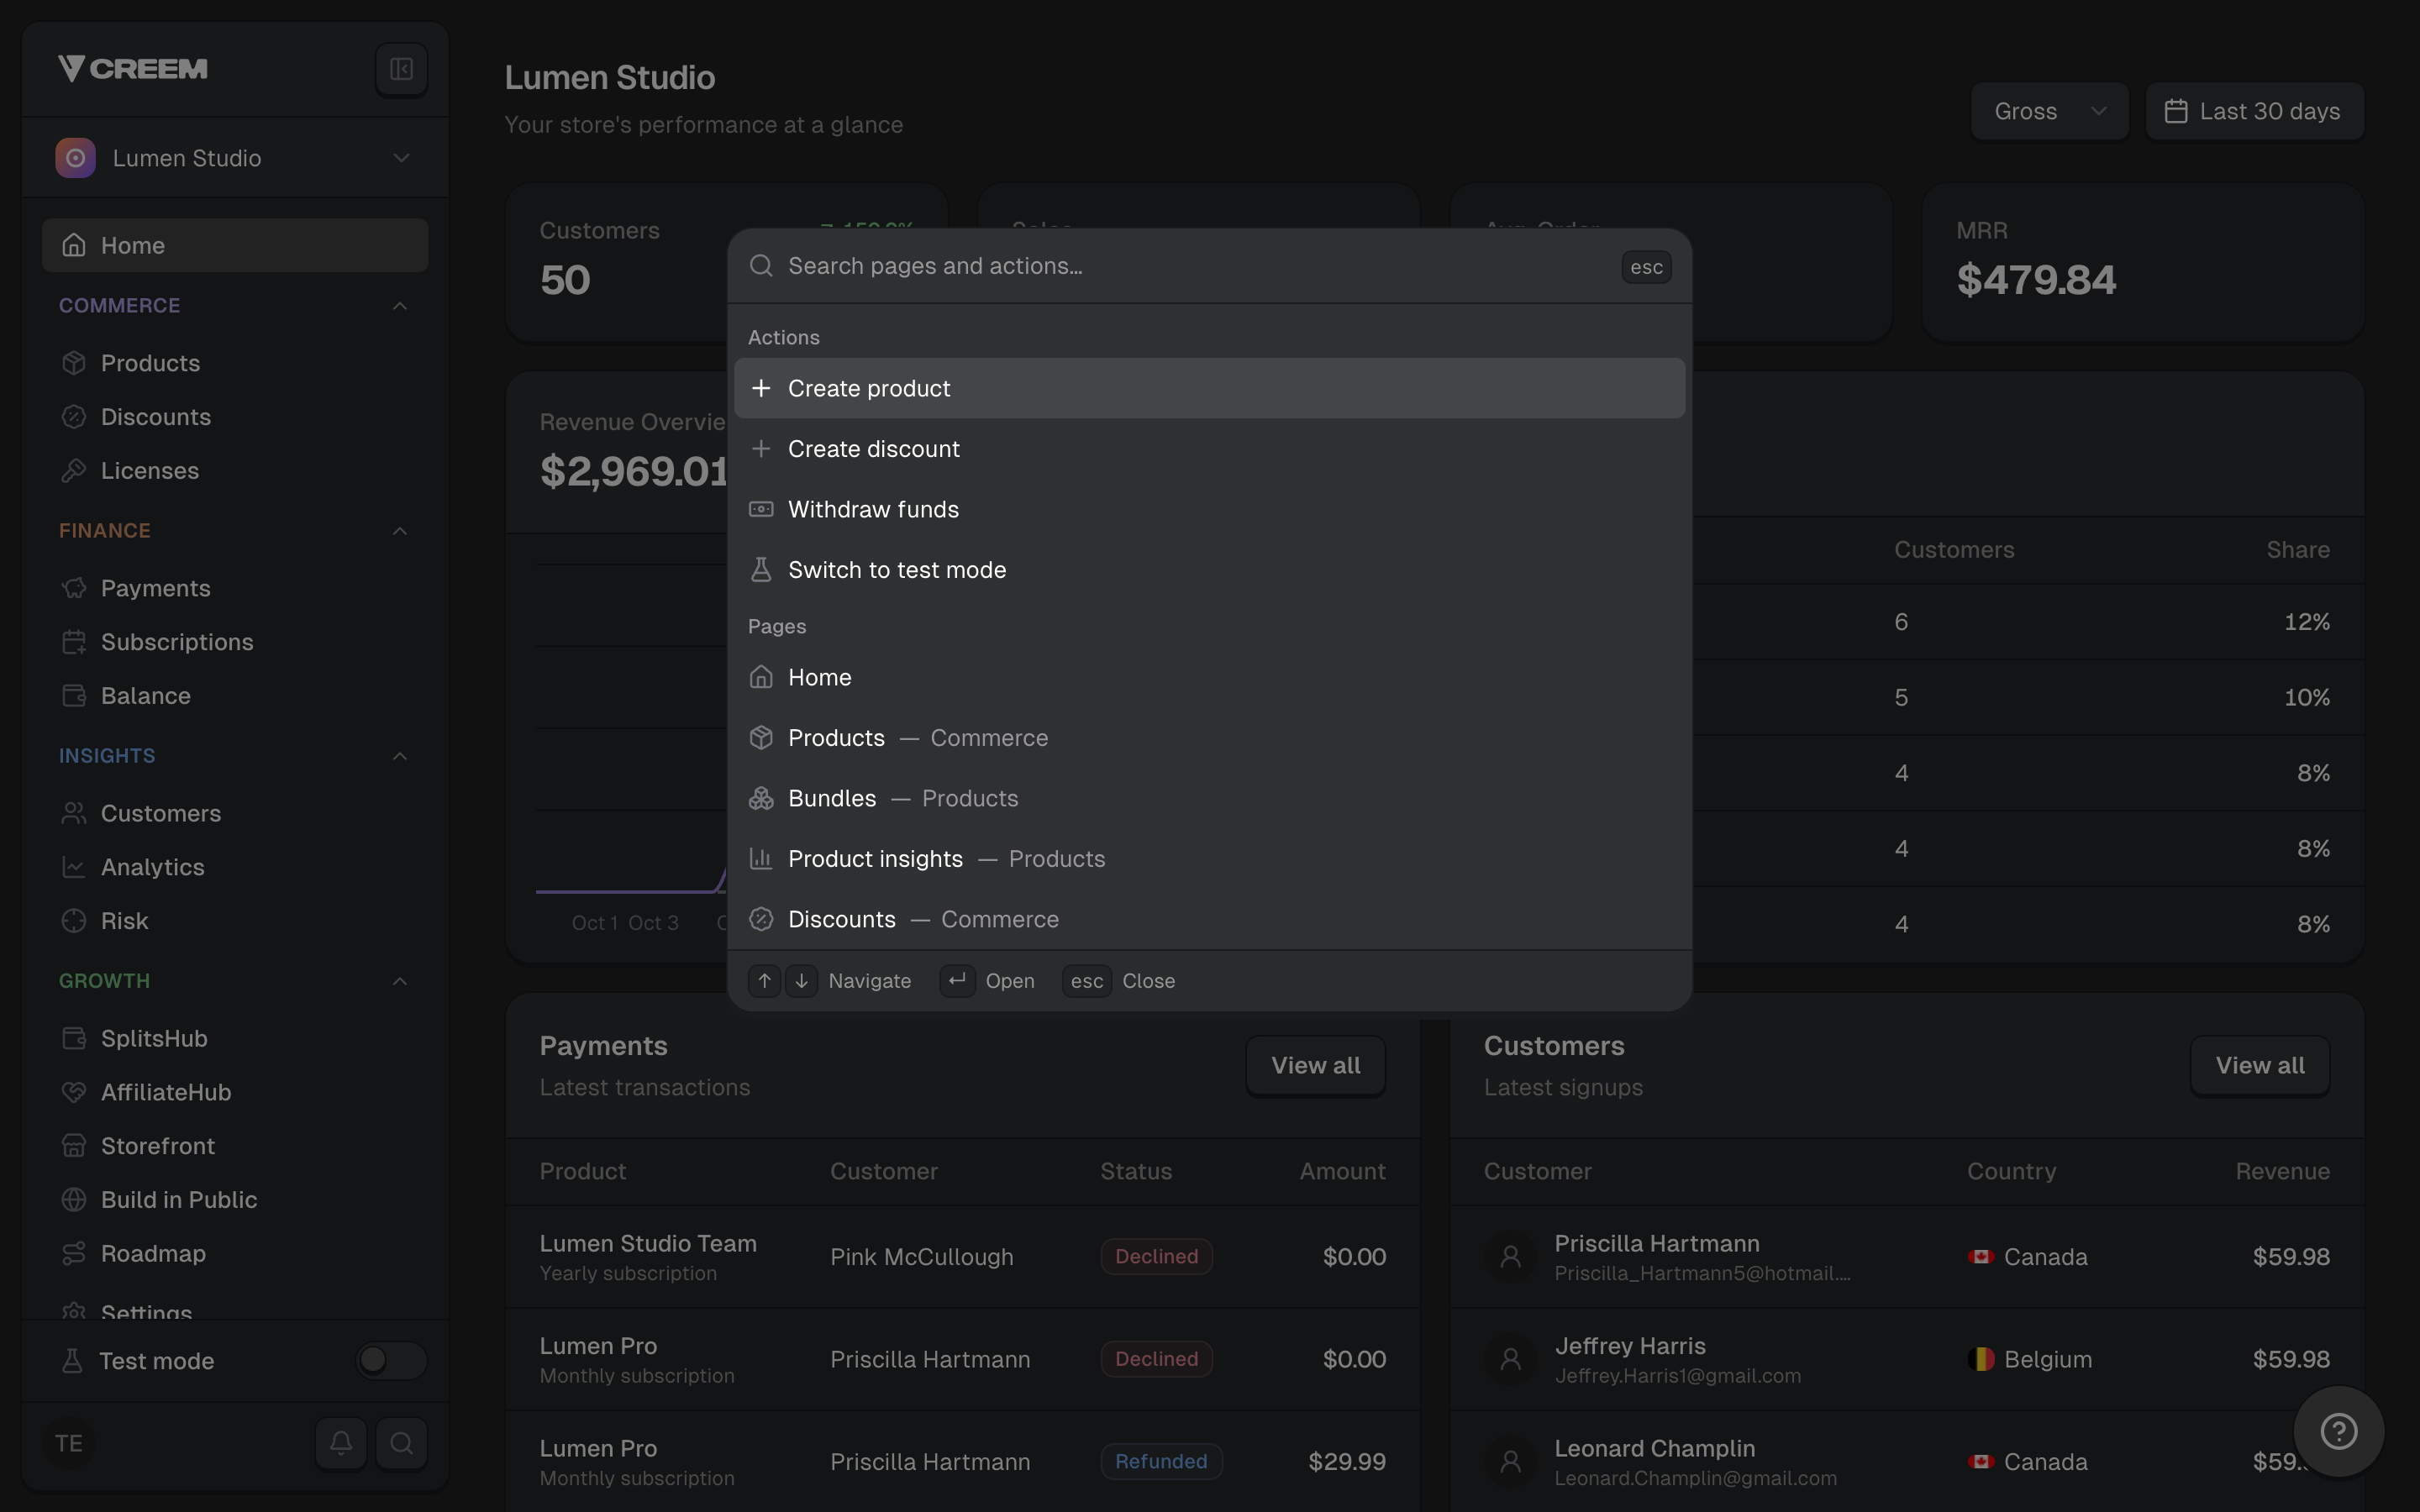
Task: Collapse the Commerce section
Action: (400, 306)
